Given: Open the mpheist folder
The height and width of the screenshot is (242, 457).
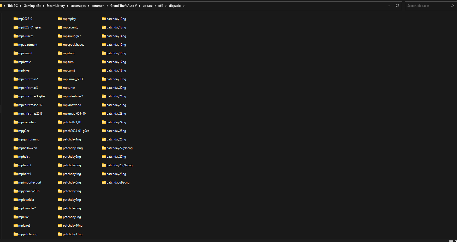Looking at the screenshot, I should 24,156.
